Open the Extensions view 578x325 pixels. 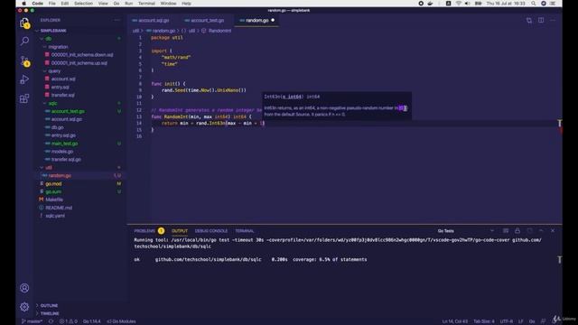24,98
